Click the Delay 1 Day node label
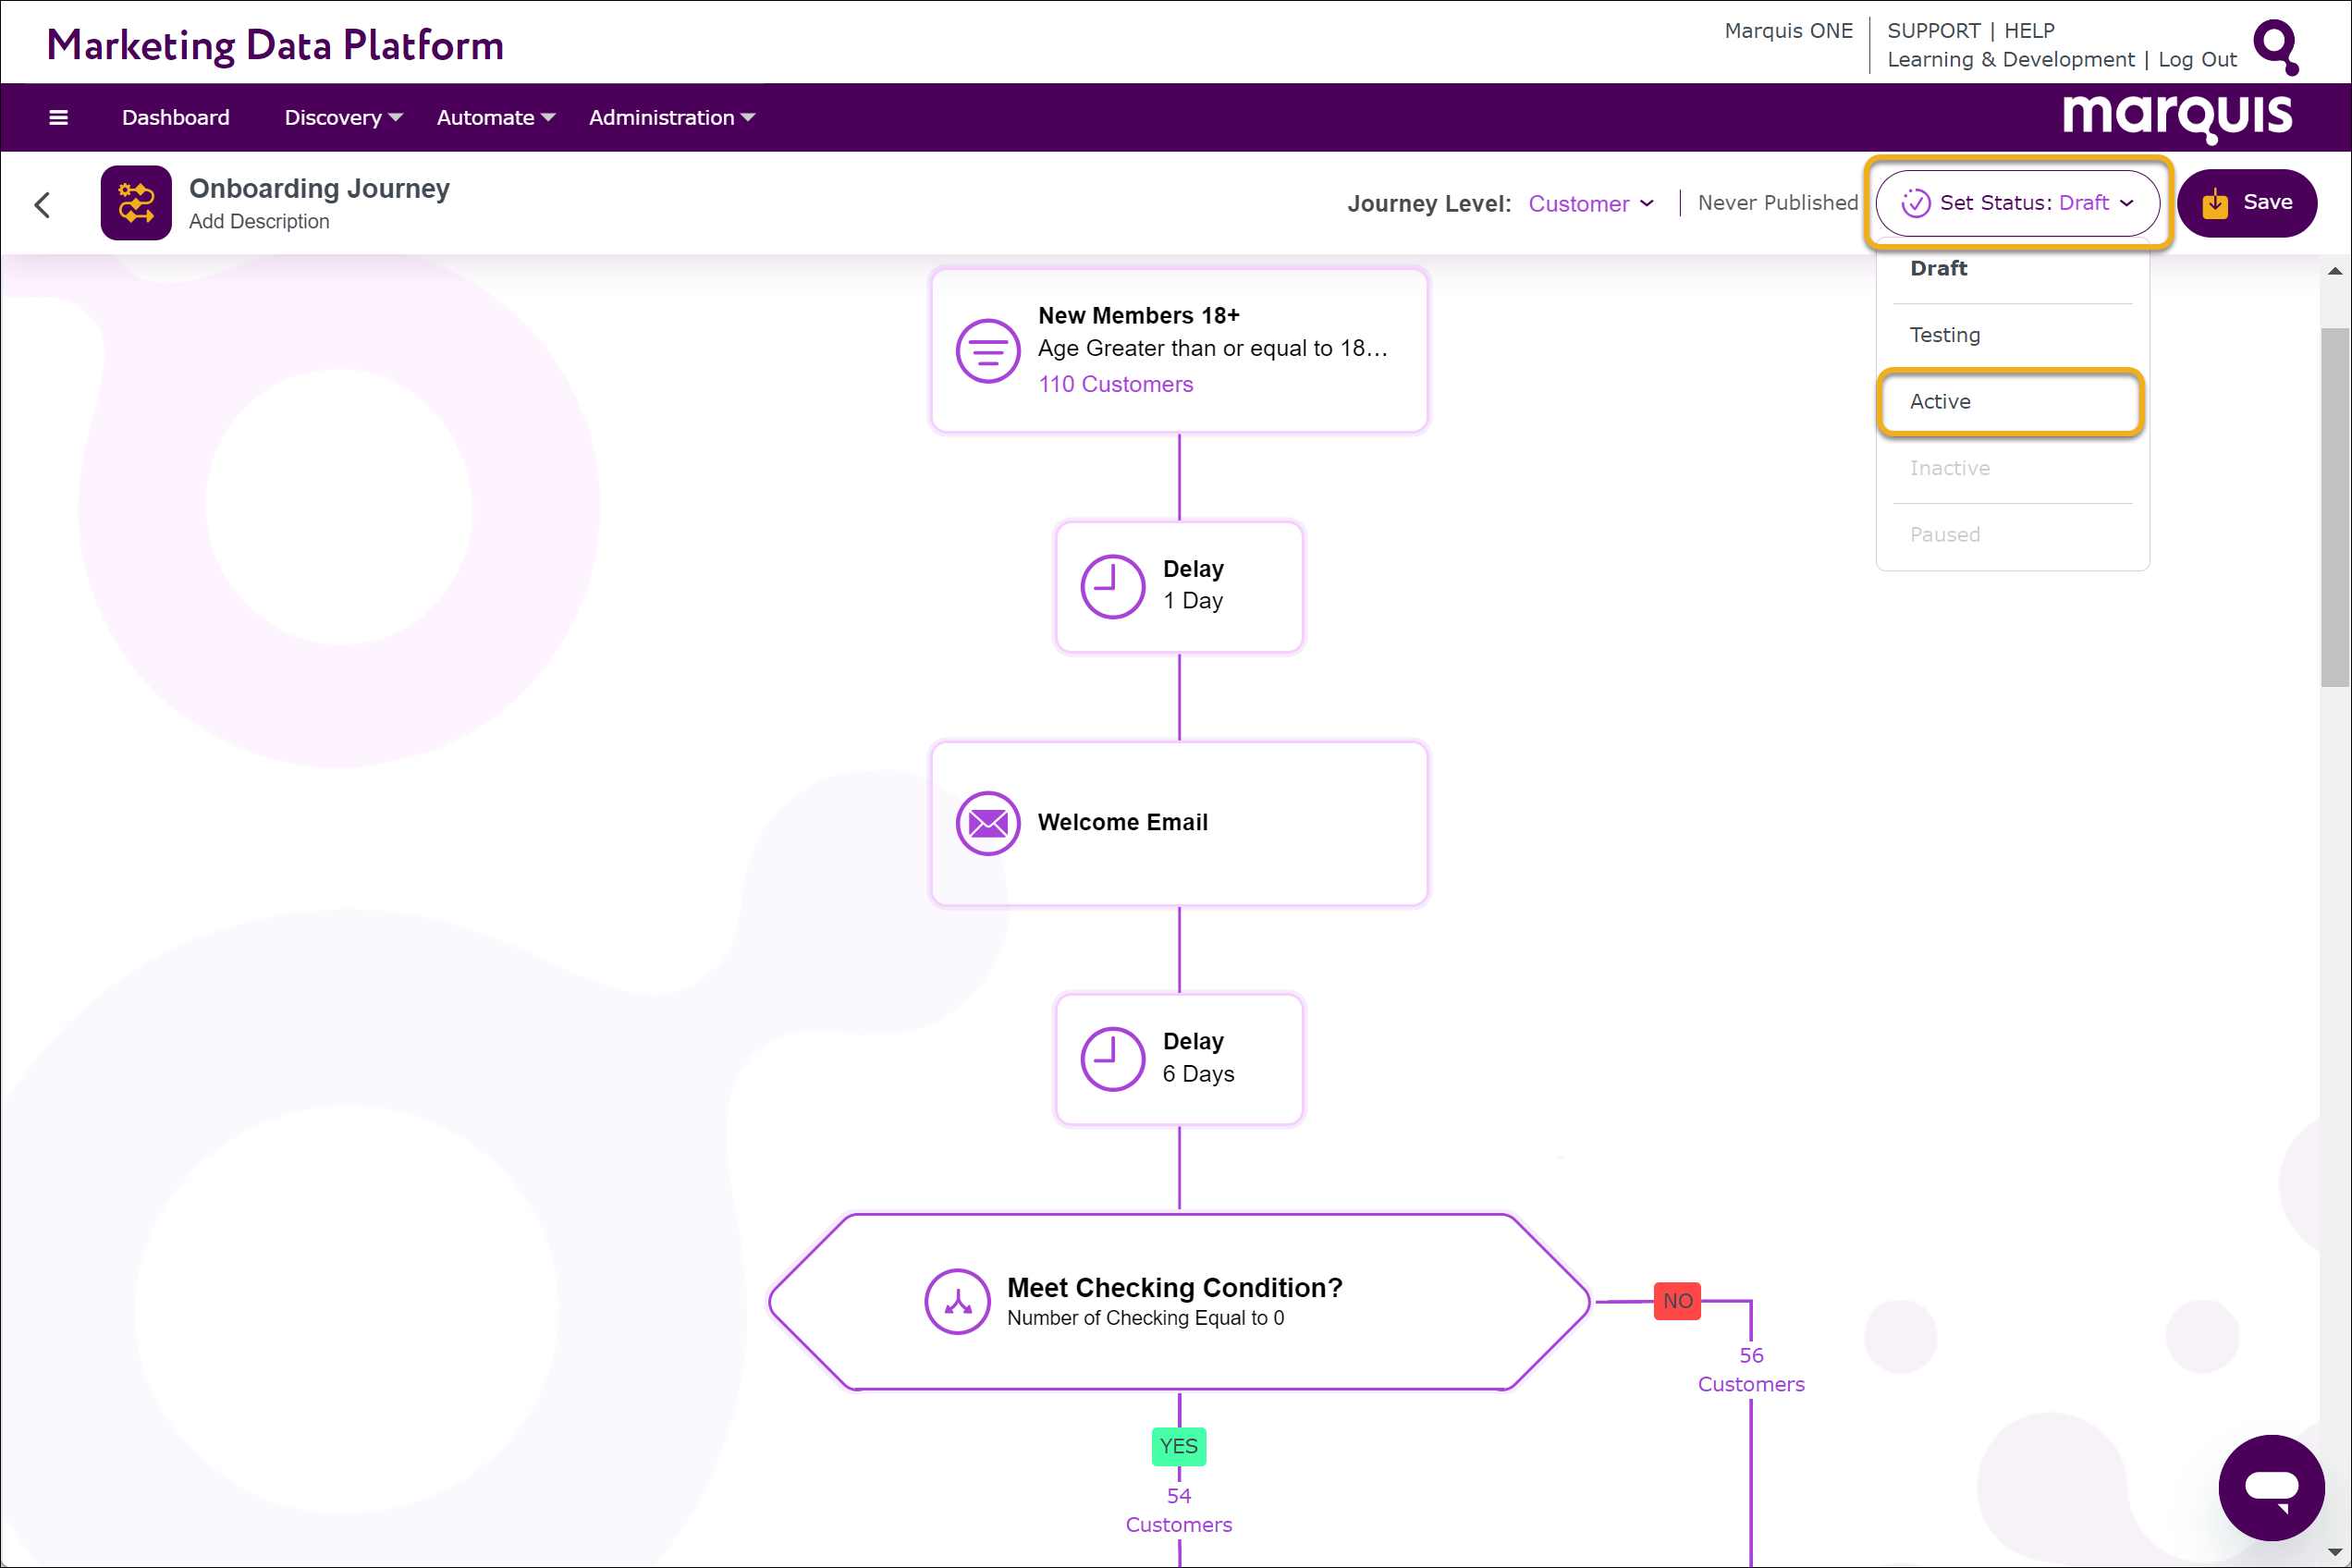The image size is (2352, 1568). [1193, 585]
